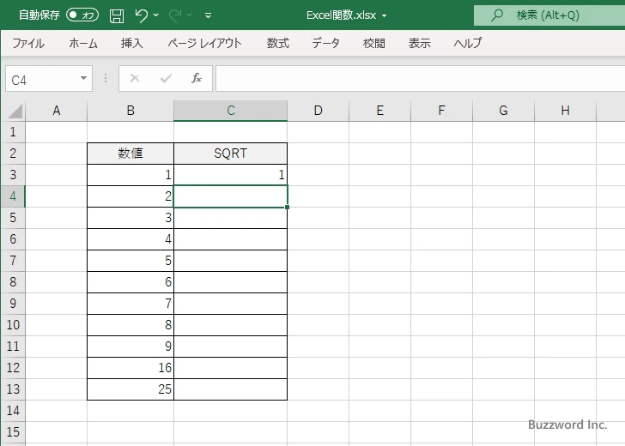Switch to the ホーム ribbon tab
Viewport: 625px width, 446px height.
[x=83, y=43]
